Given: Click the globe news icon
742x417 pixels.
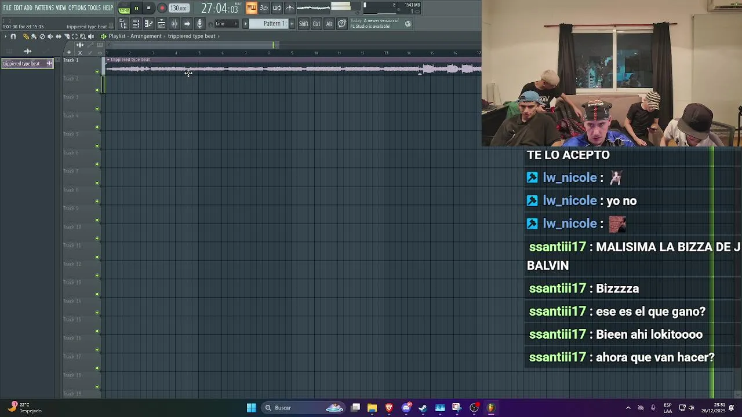Looking at the screenshot, I should (408, 24).
